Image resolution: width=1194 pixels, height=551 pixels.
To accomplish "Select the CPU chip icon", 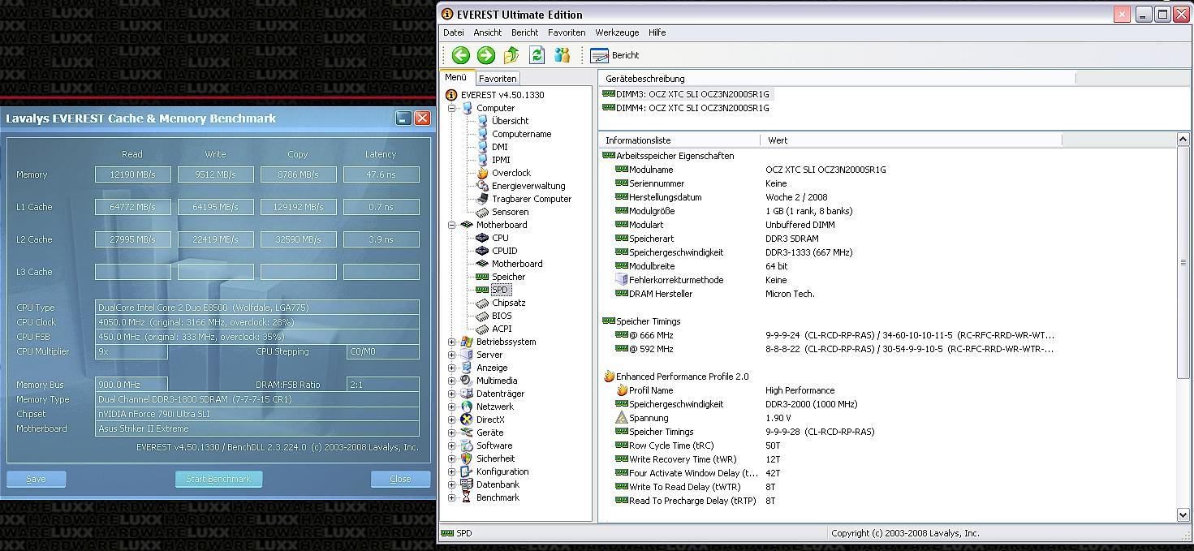I will [x=482, y=238].
